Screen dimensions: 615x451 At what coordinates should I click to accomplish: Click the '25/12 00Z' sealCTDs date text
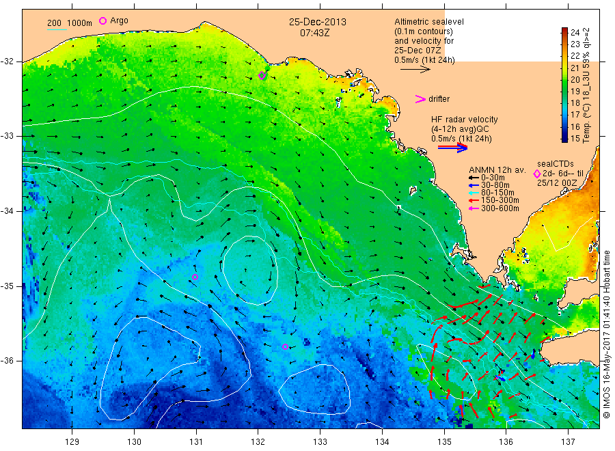[557, 183]
